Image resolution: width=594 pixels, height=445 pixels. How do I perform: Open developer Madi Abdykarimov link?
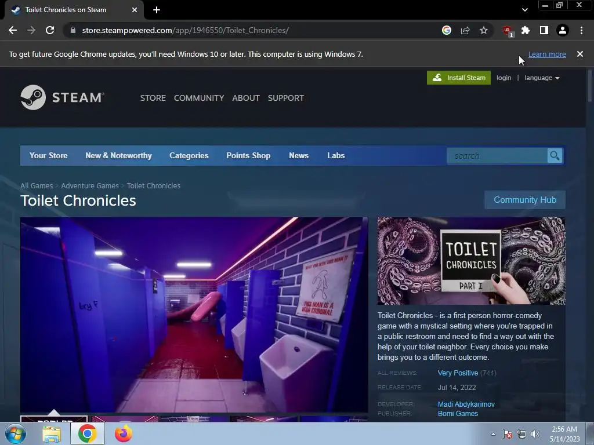click(x=466, y=404)
